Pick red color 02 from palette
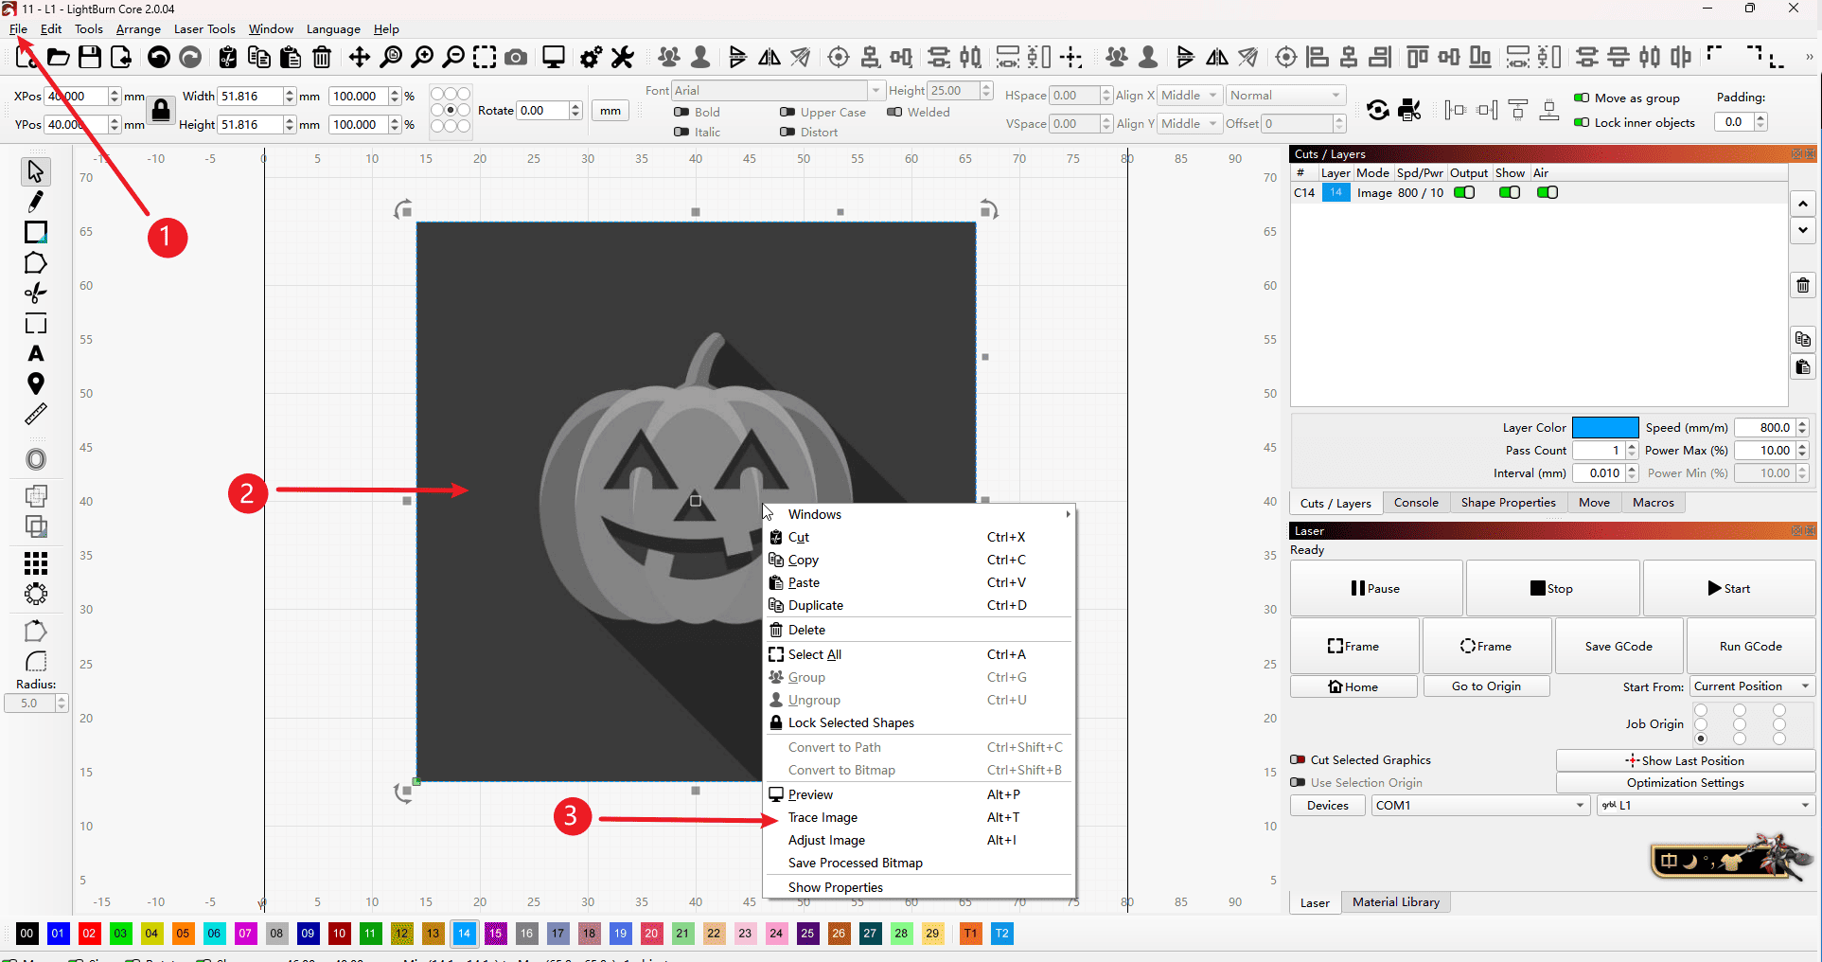The height and width of the screenshot is (962, 1822). (x=89, y=934)
